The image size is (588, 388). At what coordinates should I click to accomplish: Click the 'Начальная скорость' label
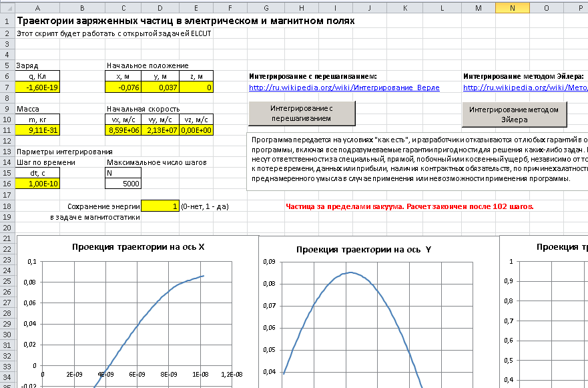pyautogui.click(x=143, y=109)
